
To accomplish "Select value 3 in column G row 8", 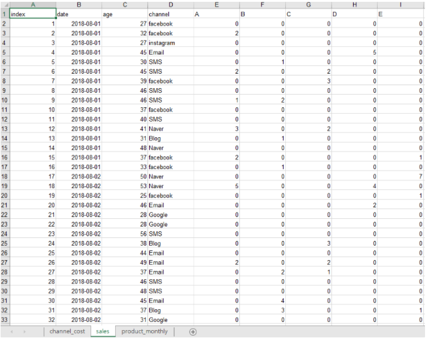I will point(308,81).
